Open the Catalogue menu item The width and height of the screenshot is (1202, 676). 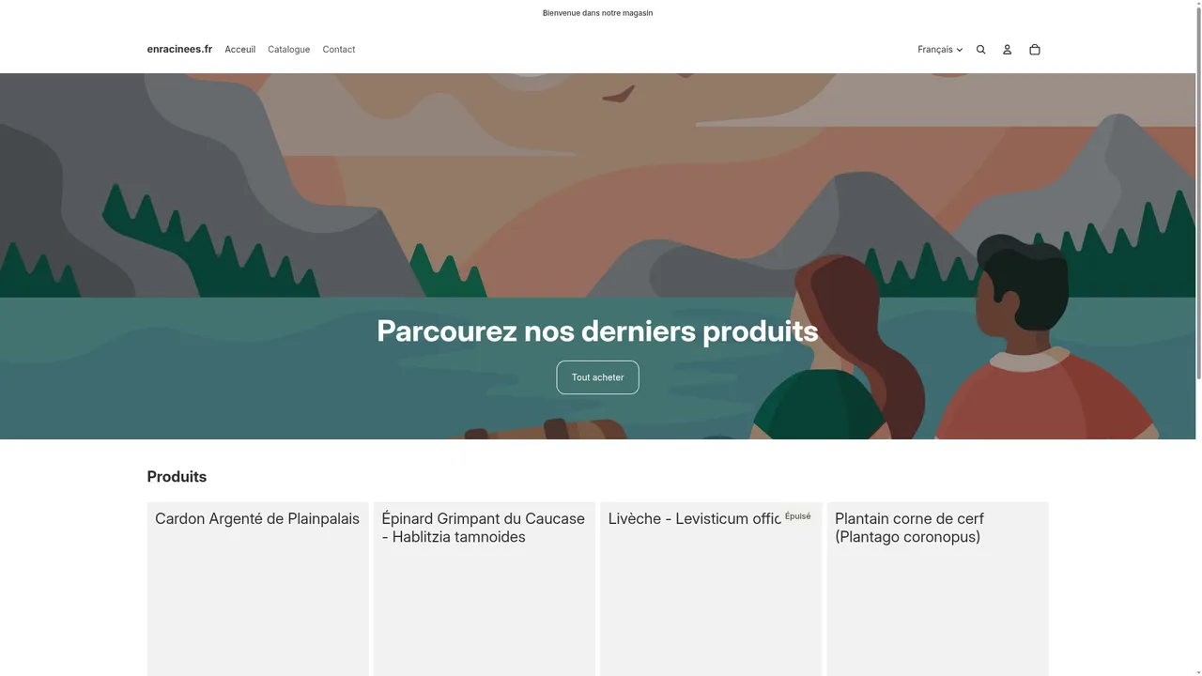(x=288, y=50)
